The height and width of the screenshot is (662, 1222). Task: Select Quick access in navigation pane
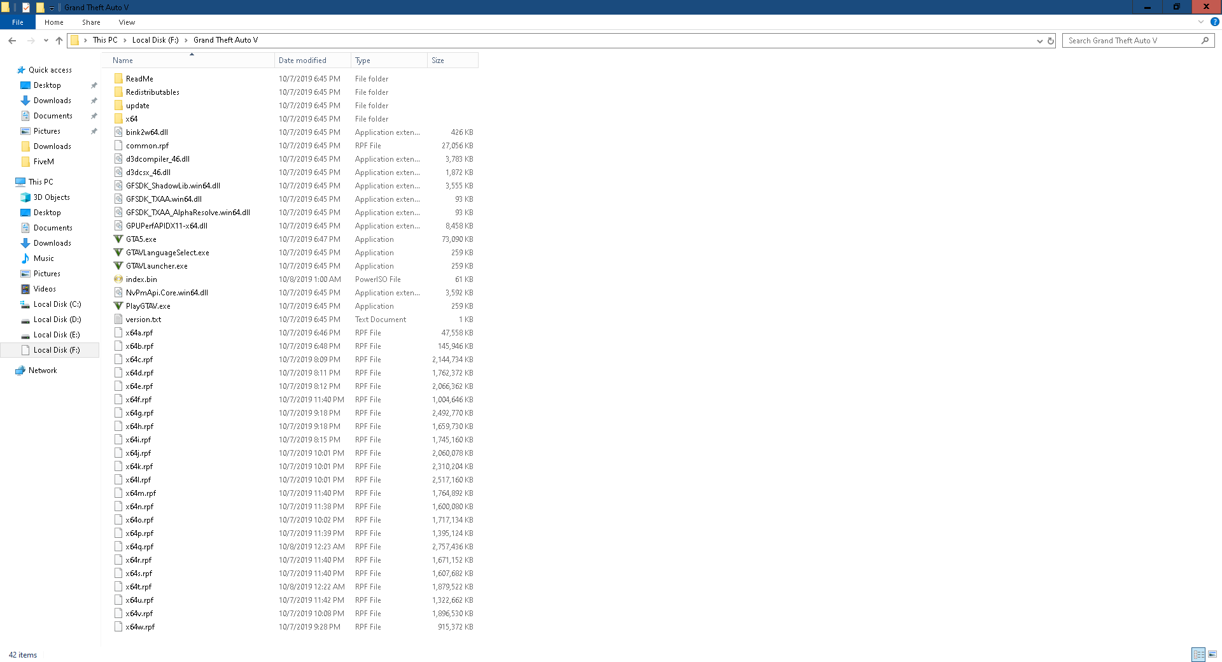(x=50, y=70)
